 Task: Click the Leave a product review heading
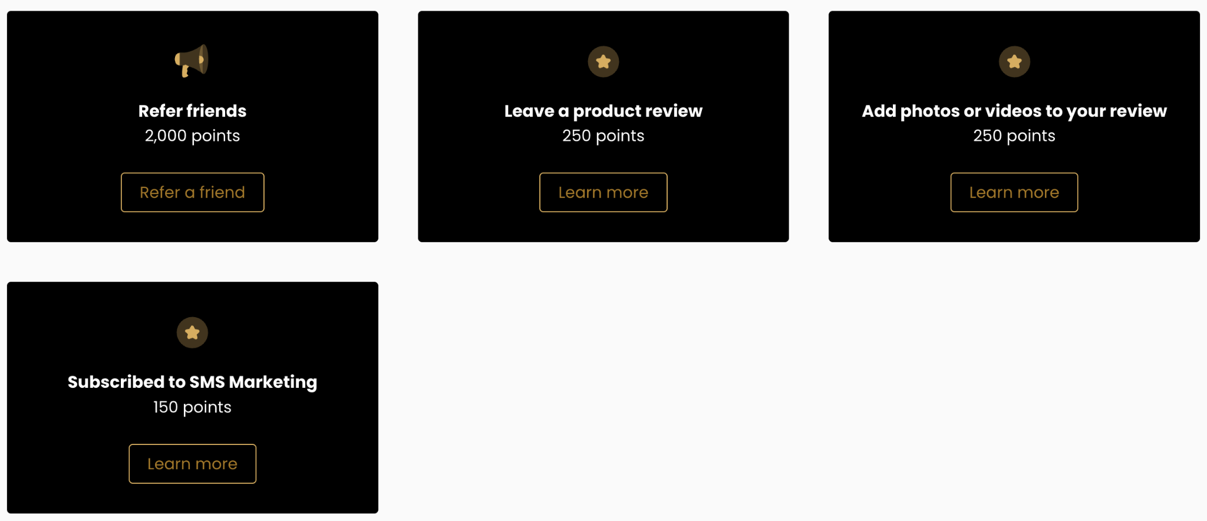(x=603, y=111)
